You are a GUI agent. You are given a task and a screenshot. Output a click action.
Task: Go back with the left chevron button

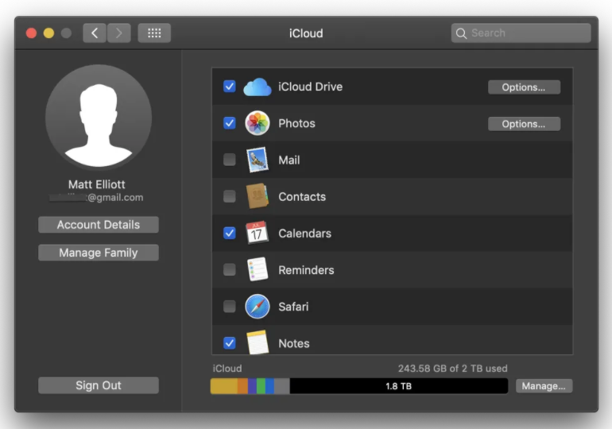95,33
